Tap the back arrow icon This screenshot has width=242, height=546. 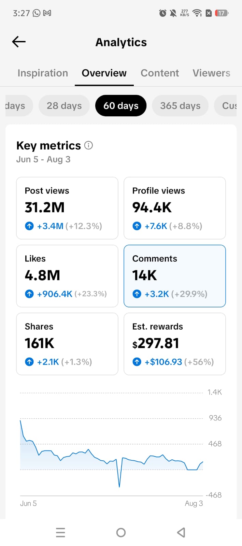click(x=19, y=42)
